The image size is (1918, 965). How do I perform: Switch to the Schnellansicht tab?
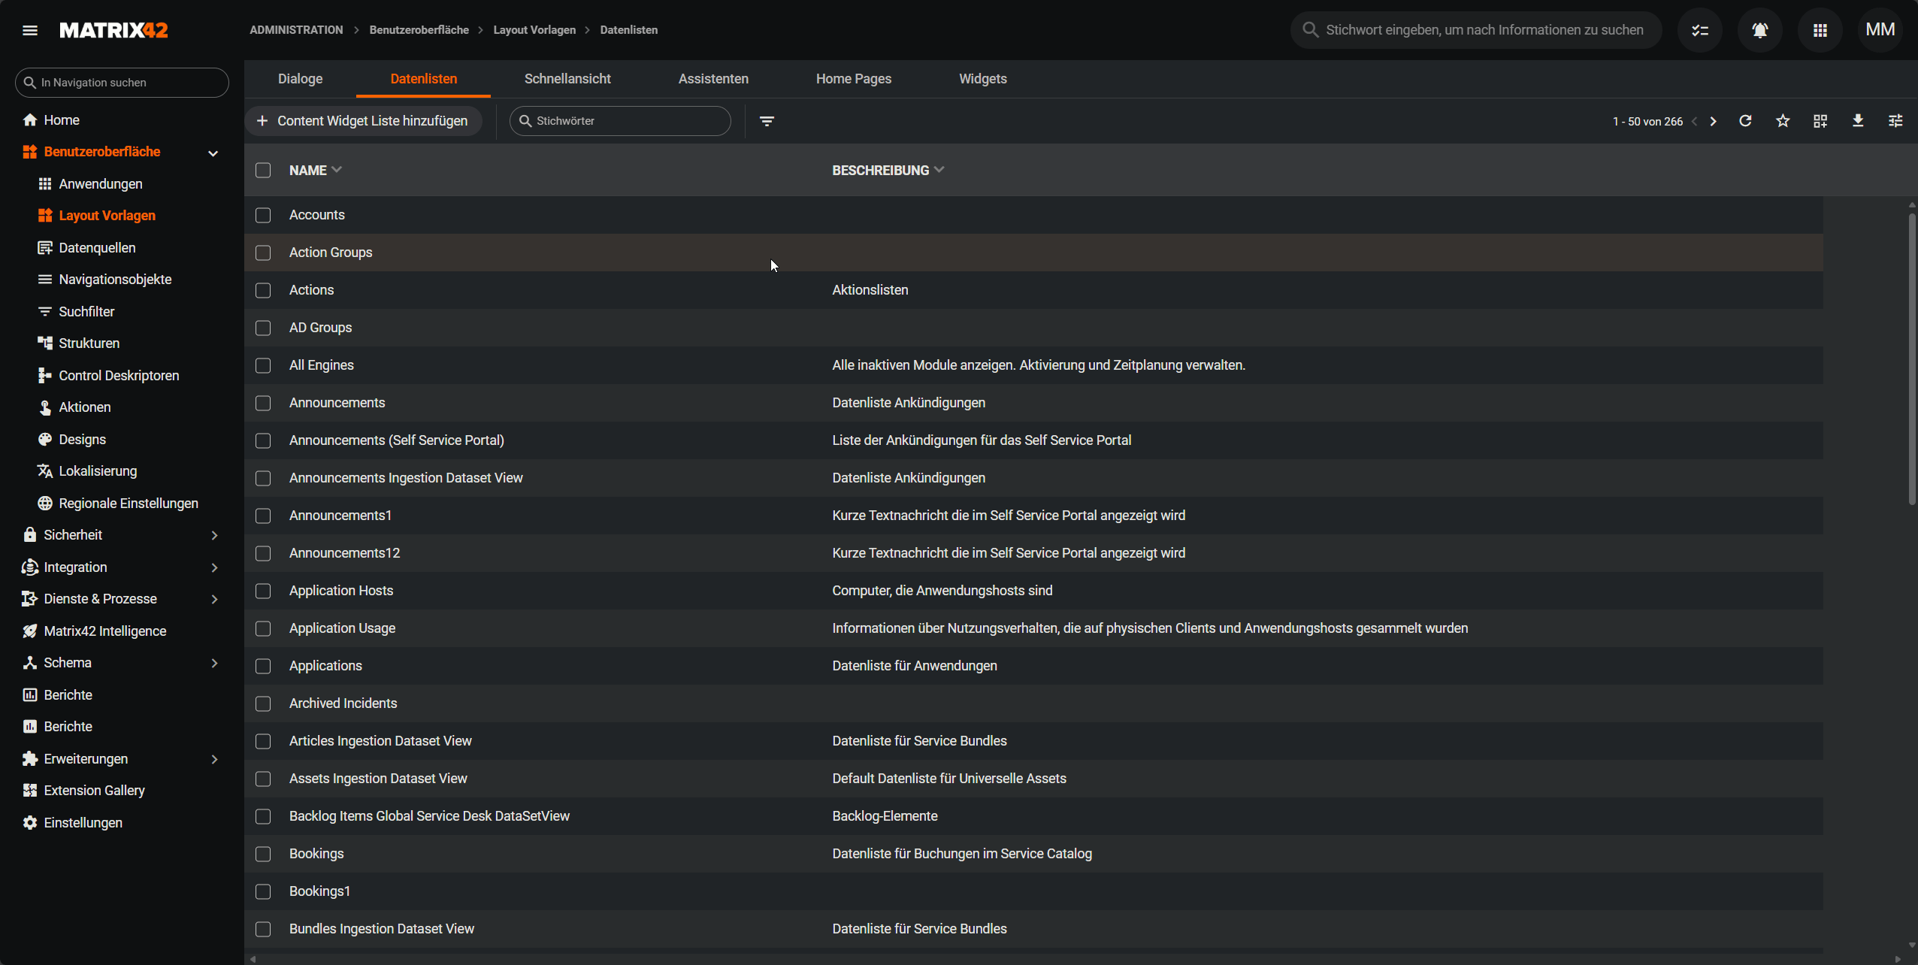point(567,79)
